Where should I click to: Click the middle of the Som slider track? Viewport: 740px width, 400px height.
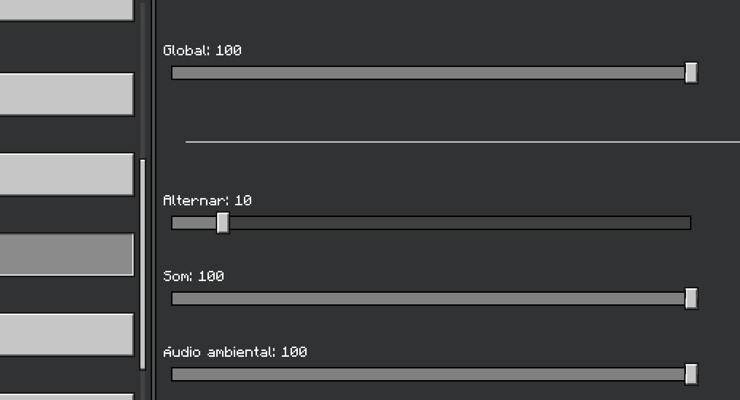[428, 299]
